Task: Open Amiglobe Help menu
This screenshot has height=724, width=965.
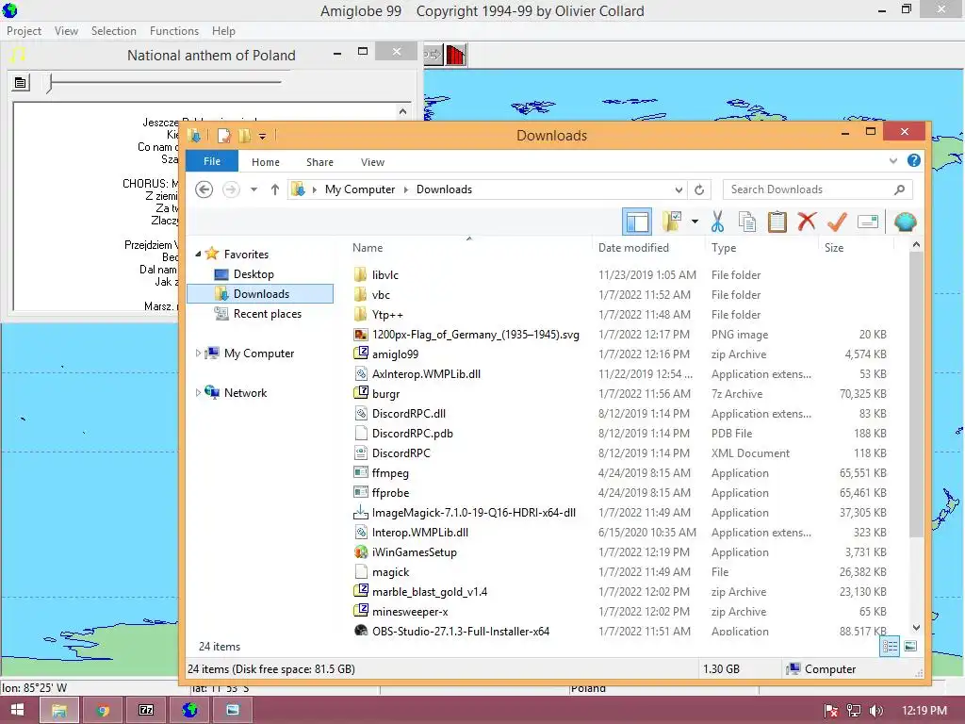Action: (223, 31)
